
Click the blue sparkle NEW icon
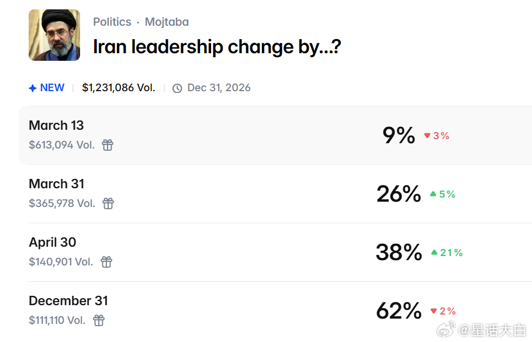point(33,88)
